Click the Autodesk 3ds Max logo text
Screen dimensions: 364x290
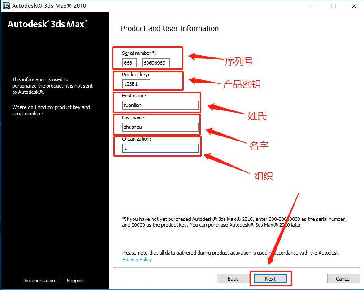[x=47, y=24]
